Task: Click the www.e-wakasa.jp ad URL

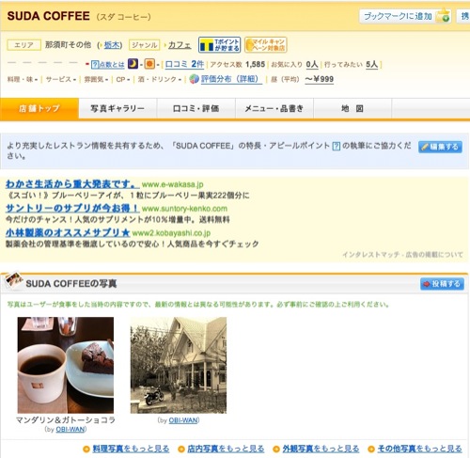Action: coord(172,184)
